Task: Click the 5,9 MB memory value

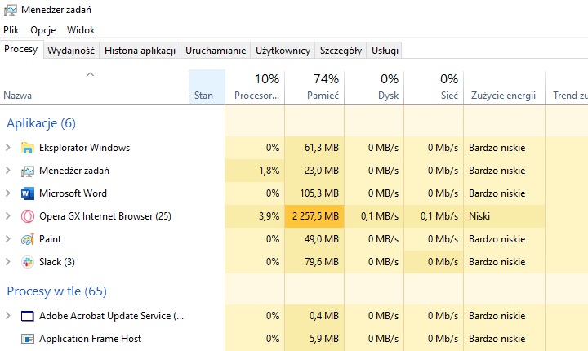Action: click(x=324, y=339)
